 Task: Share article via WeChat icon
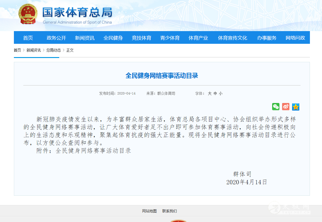point(276,107)
